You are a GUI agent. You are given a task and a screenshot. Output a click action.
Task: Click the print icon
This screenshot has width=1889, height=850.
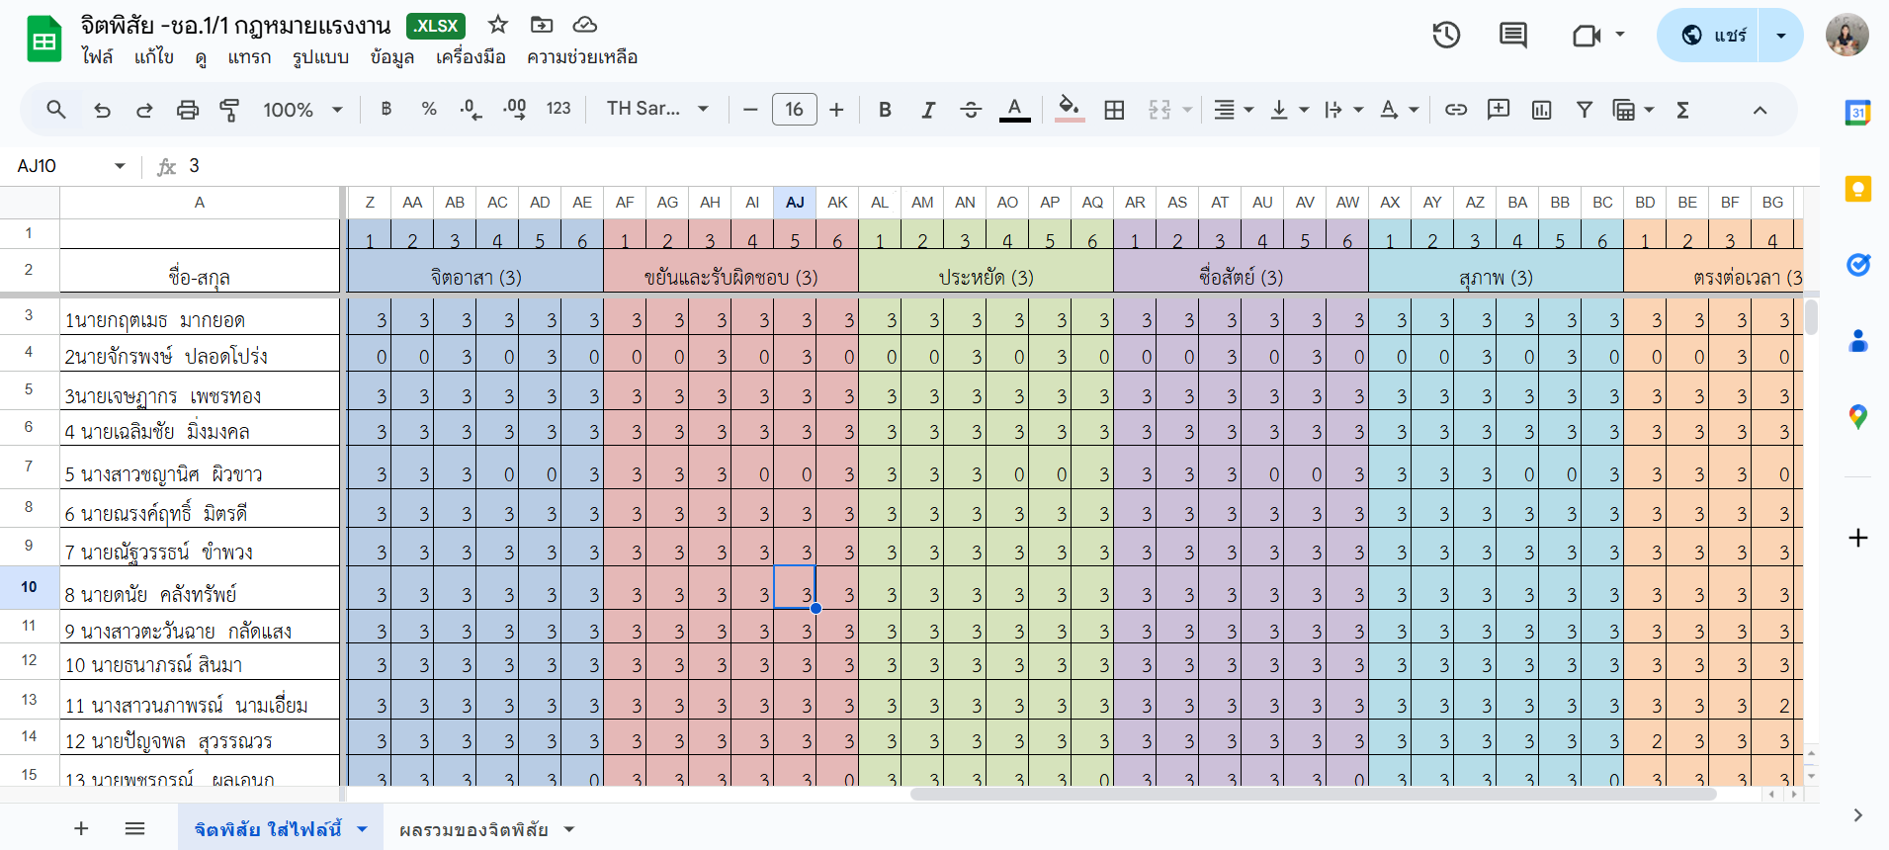[187, 110]
